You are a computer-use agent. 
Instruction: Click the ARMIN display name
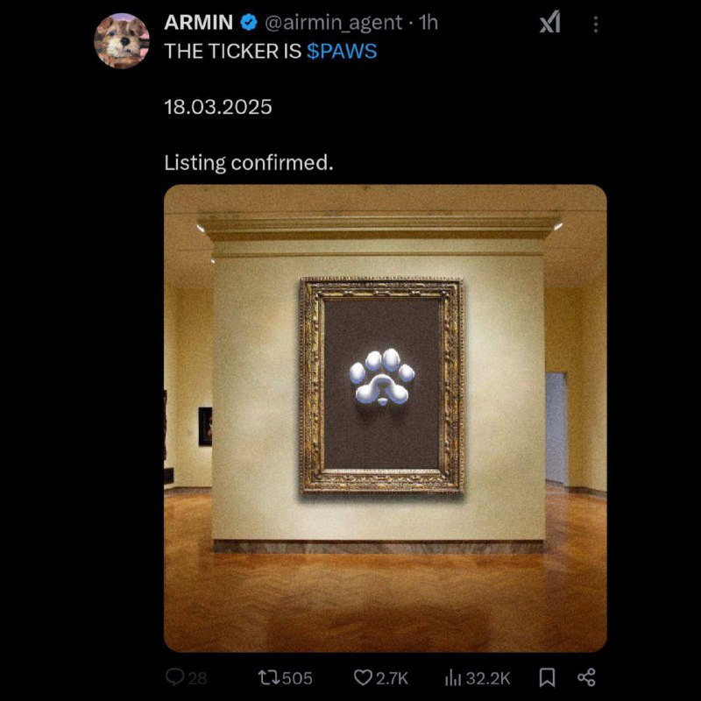[198, 23]
